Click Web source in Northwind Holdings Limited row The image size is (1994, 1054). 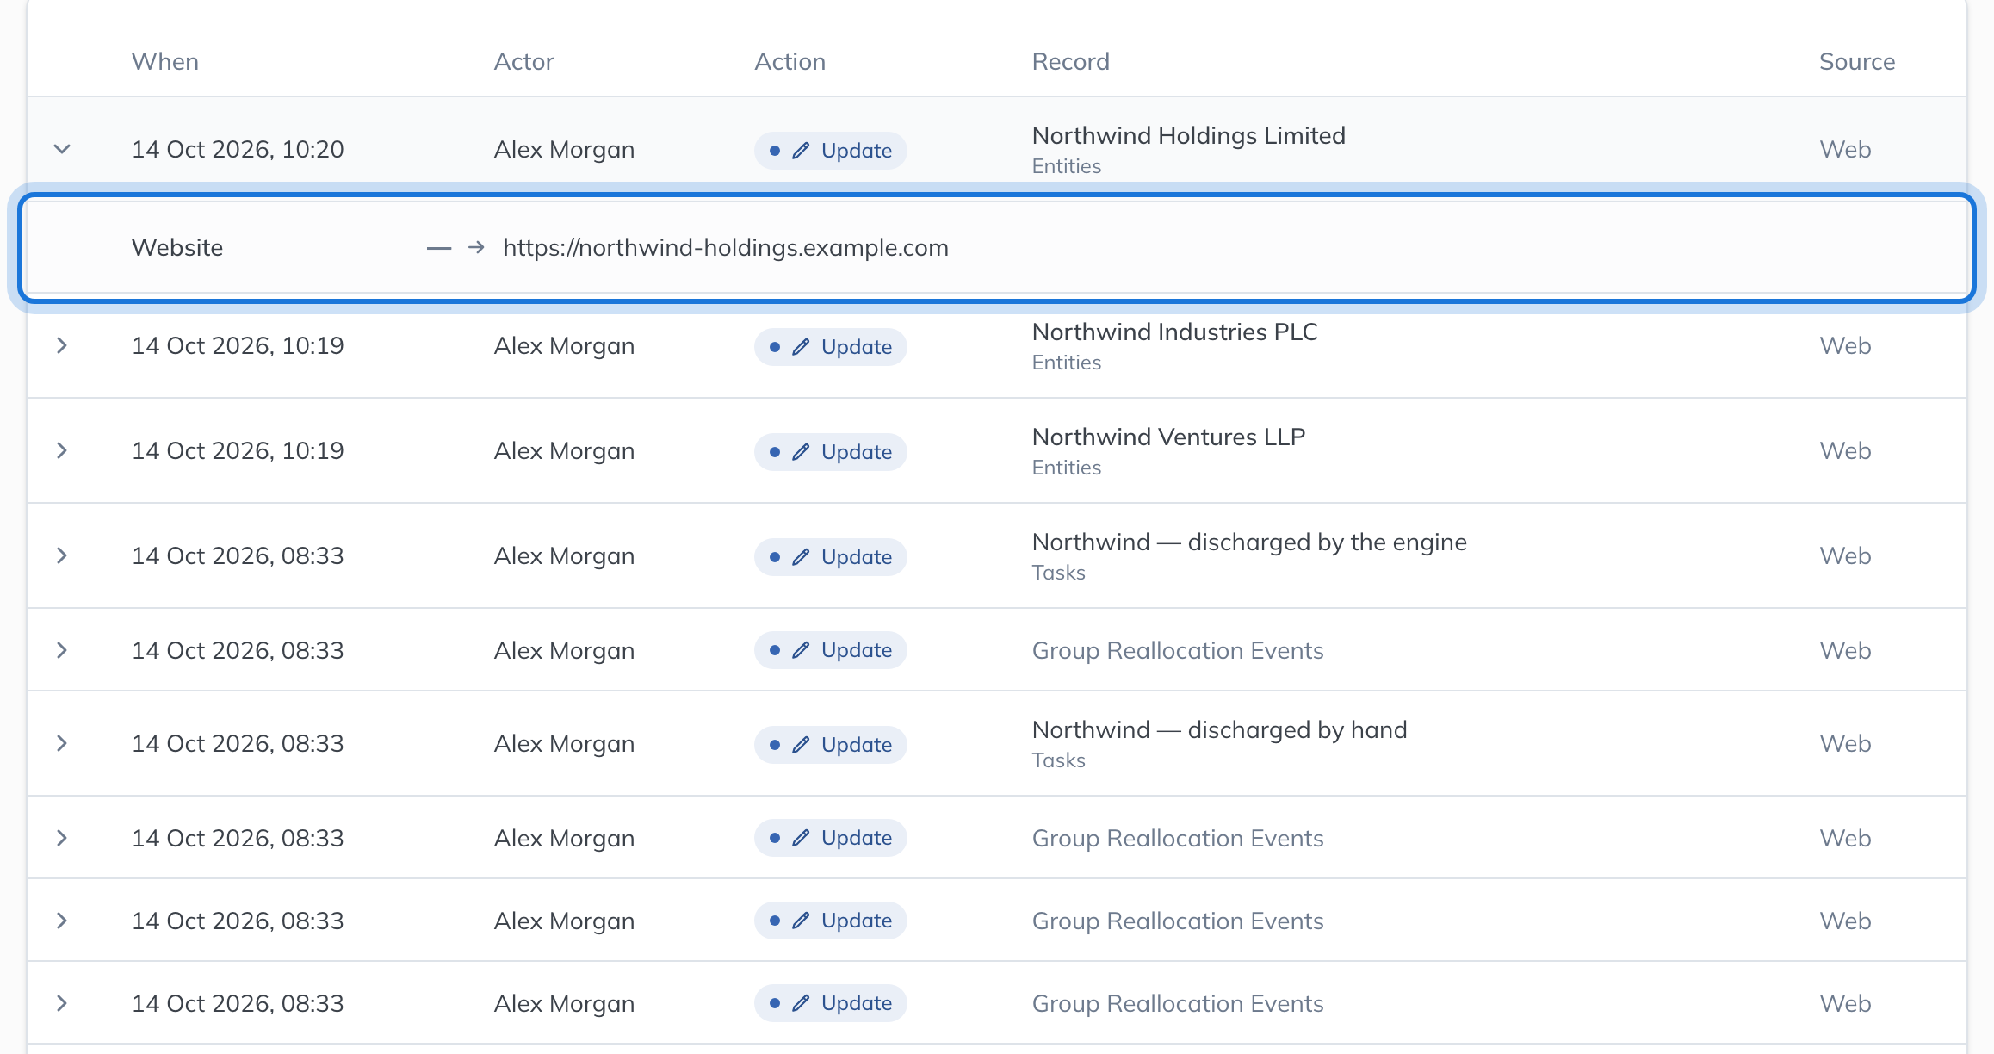point(1845,150)
